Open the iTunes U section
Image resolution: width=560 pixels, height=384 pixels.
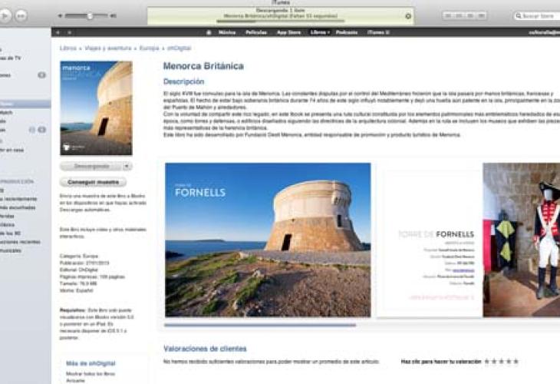(x=378, y=32)
